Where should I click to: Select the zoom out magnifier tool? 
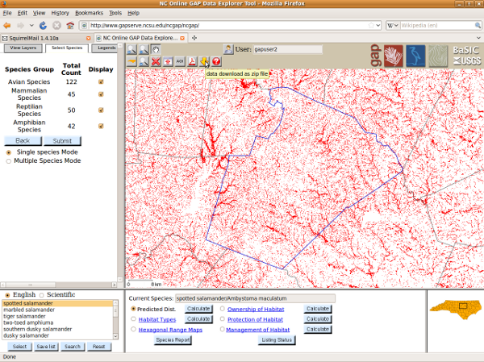click(144, 49)
